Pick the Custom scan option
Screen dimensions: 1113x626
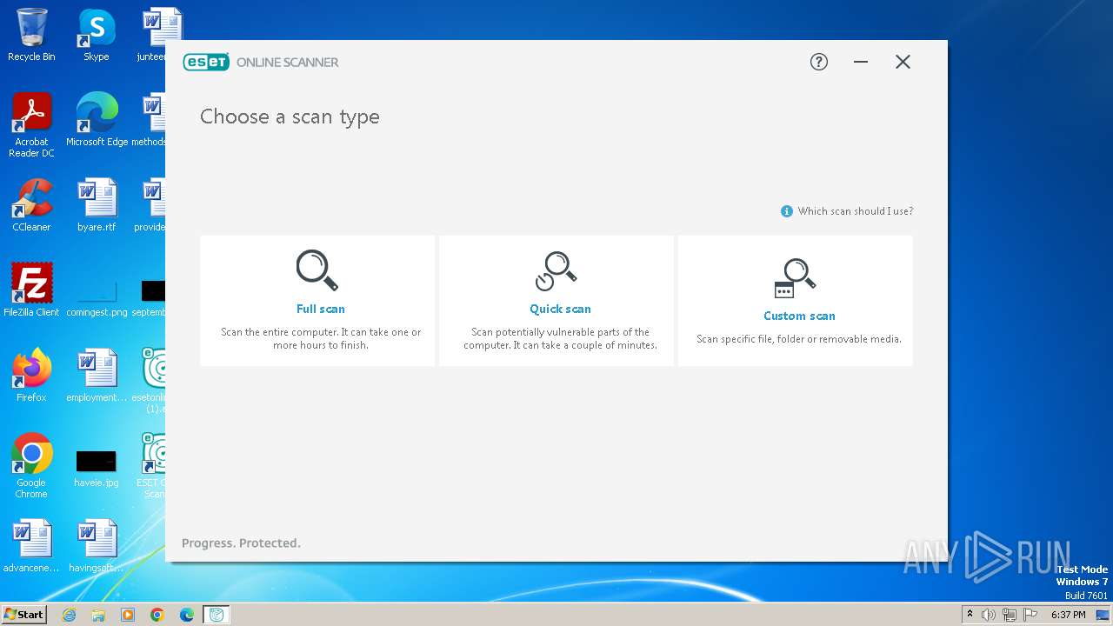point(796,301)
